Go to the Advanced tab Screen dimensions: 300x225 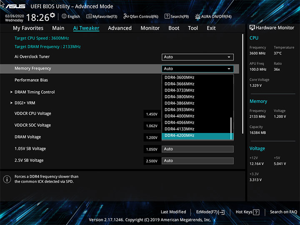point(120,28)
